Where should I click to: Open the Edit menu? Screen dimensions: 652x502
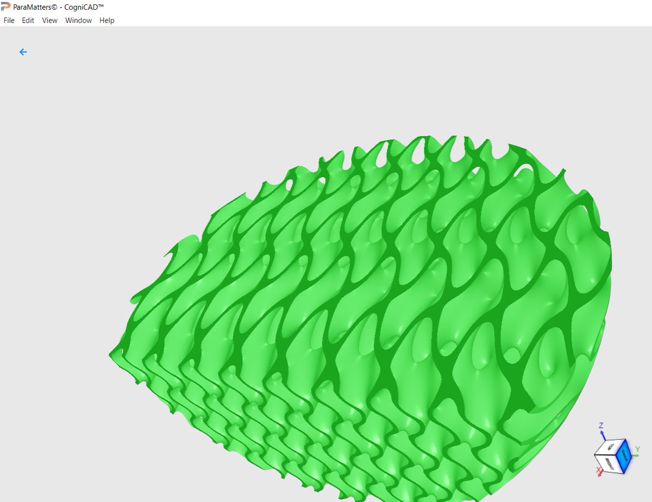tap(28, 20)
